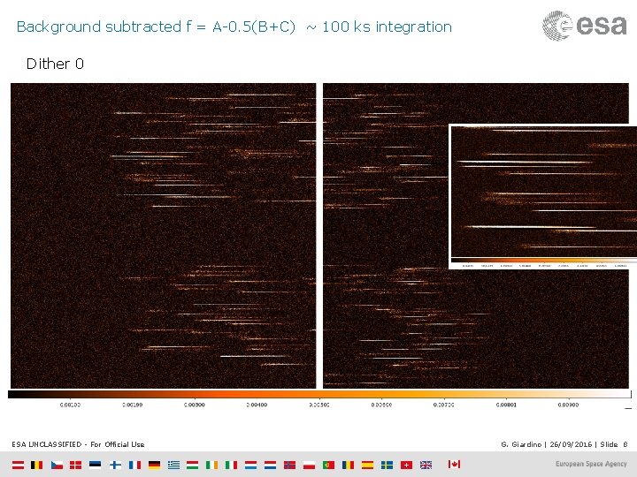This screenshot has width=637, height=477.
Task: Click the Switzerland flag icon
Action: [407, 465]
